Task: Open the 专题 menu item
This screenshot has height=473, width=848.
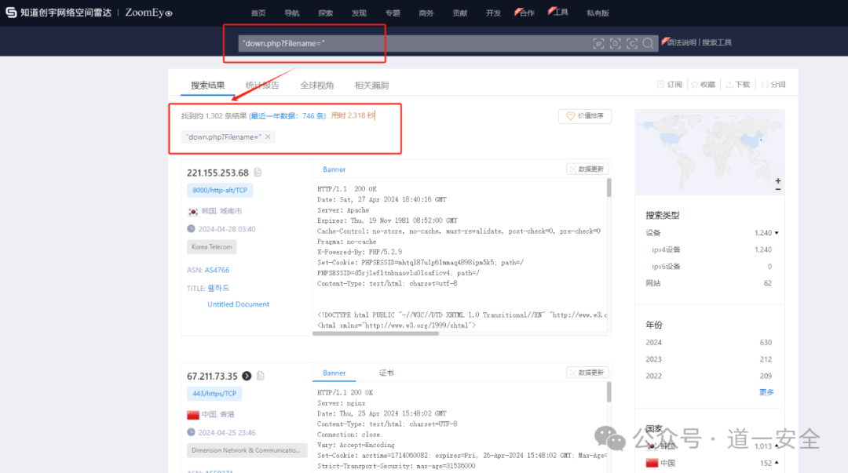Action: 392,13
